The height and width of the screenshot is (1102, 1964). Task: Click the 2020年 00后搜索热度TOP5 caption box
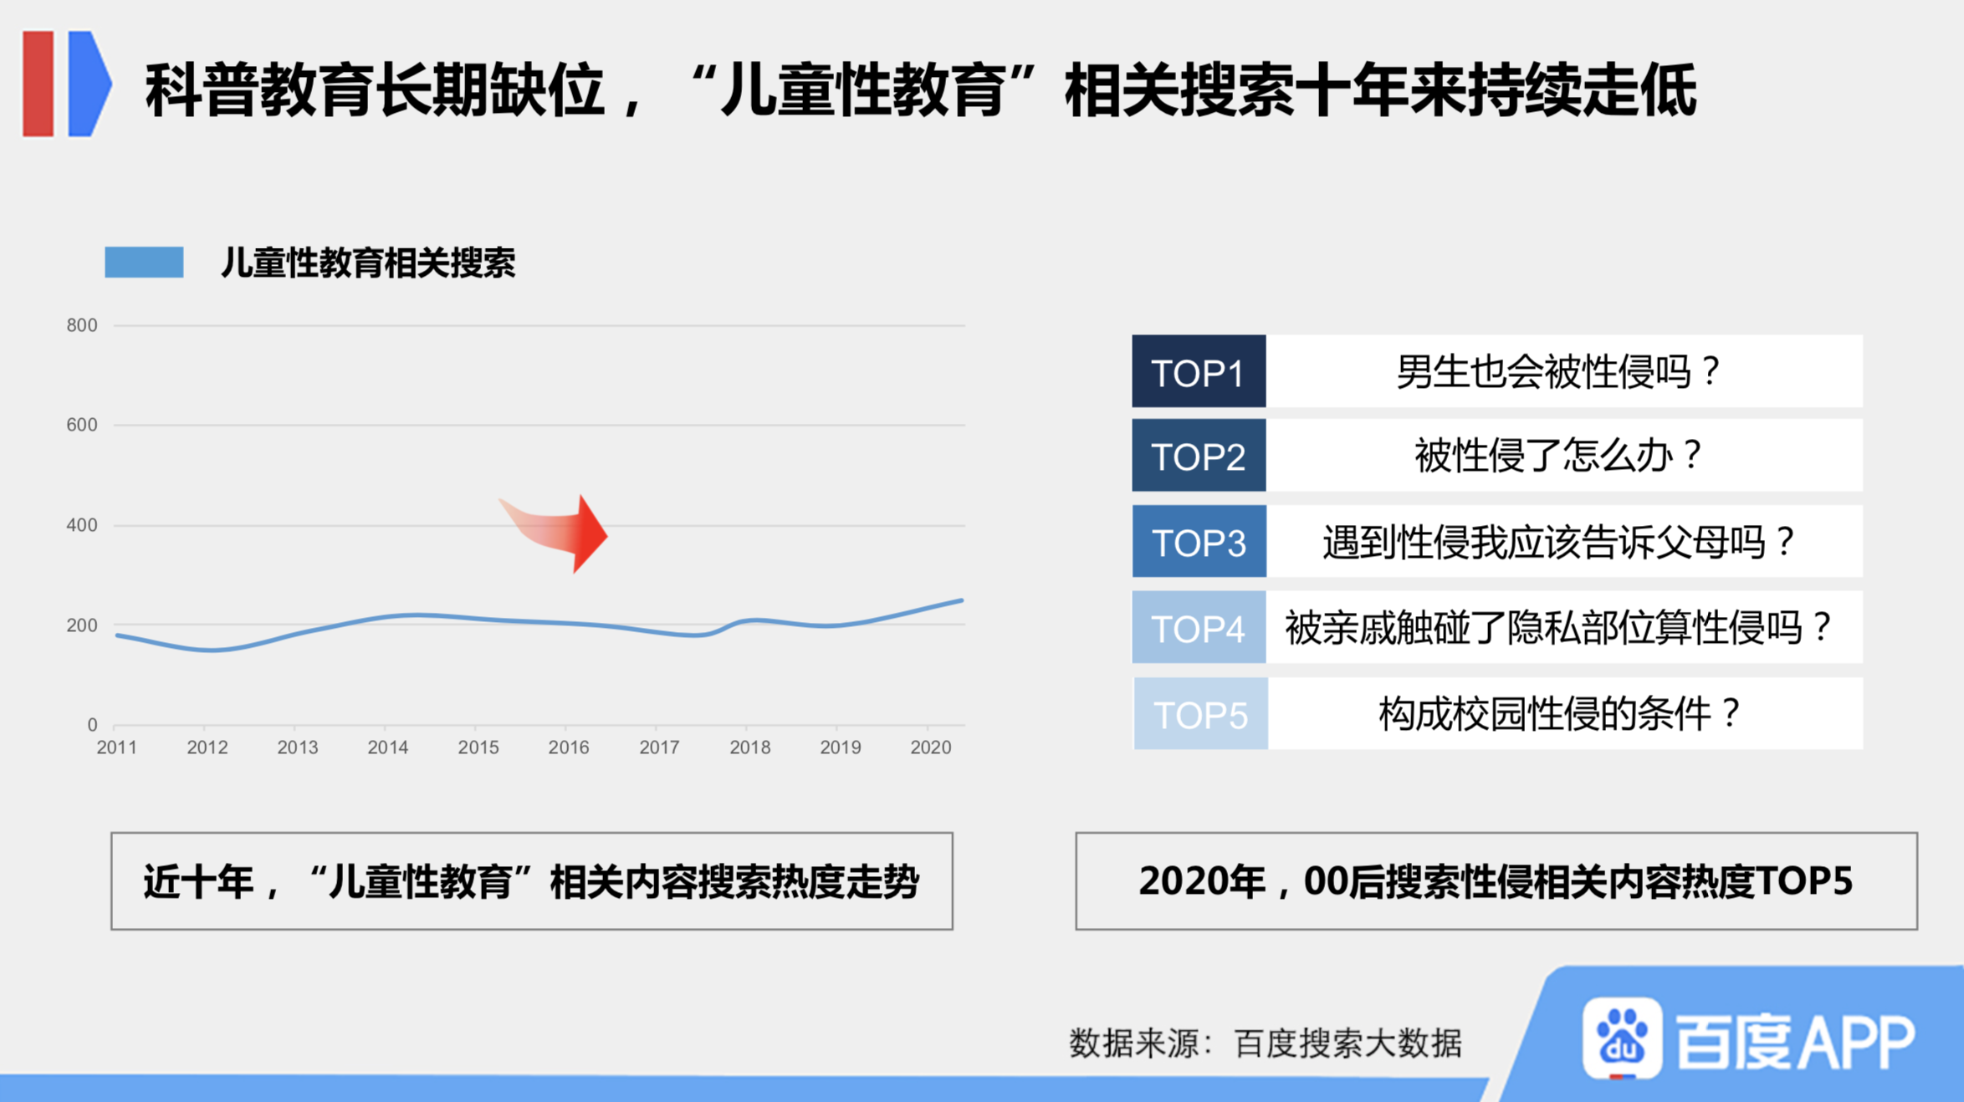point(1496,880)
